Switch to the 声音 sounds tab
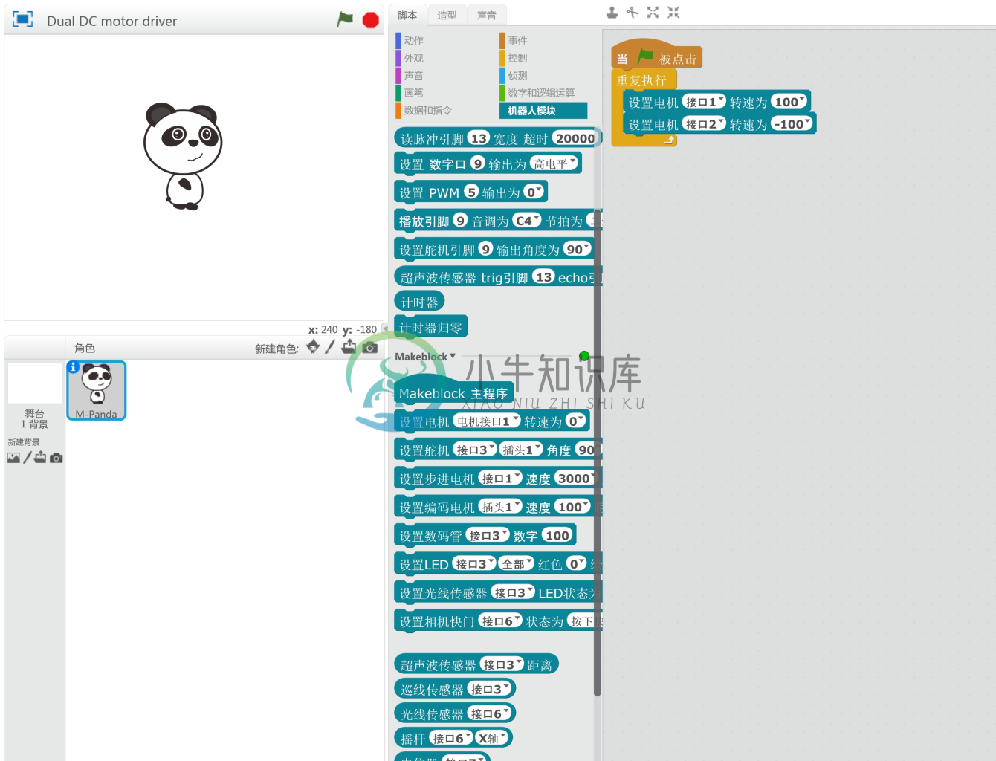996x761 pixels. [x=487, y=15]
